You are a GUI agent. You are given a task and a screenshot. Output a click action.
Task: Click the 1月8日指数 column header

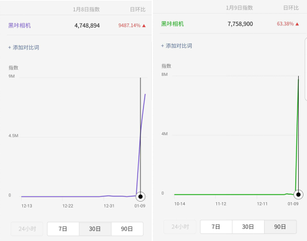86,9
